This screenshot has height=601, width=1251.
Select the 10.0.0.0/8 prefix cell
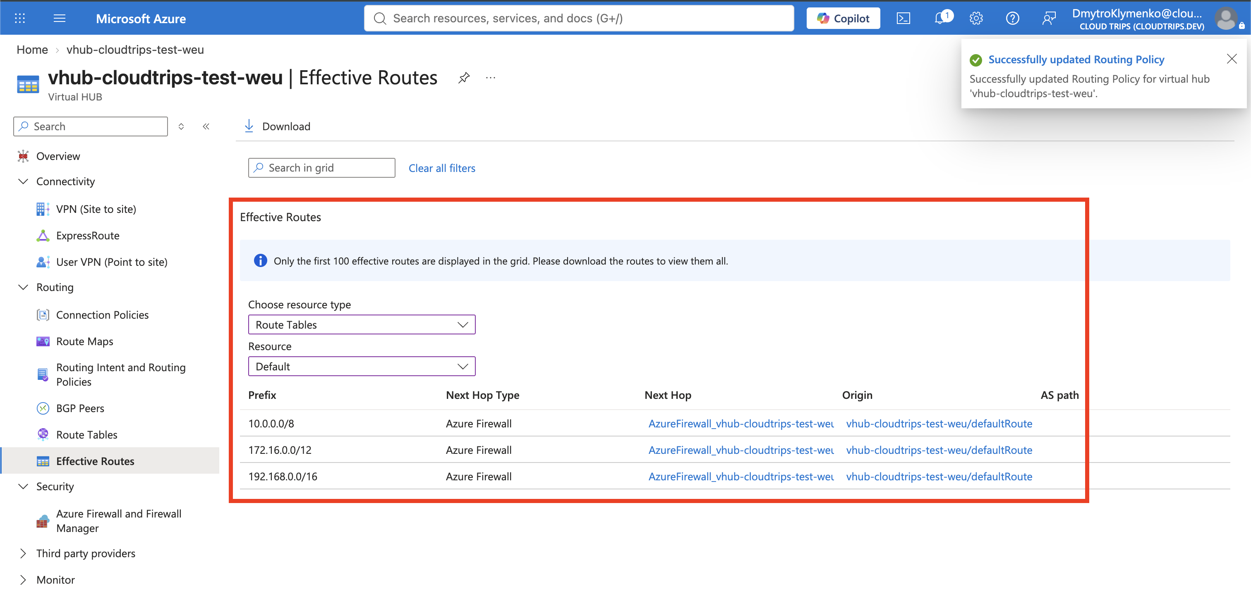[x=271, y=423]
